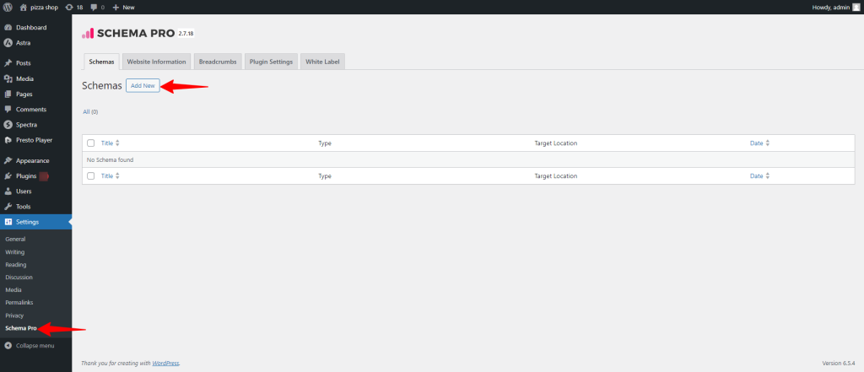This screenshot has width=864, height=372.
Task: Click the Add New schema button
Action: [143, 86]
